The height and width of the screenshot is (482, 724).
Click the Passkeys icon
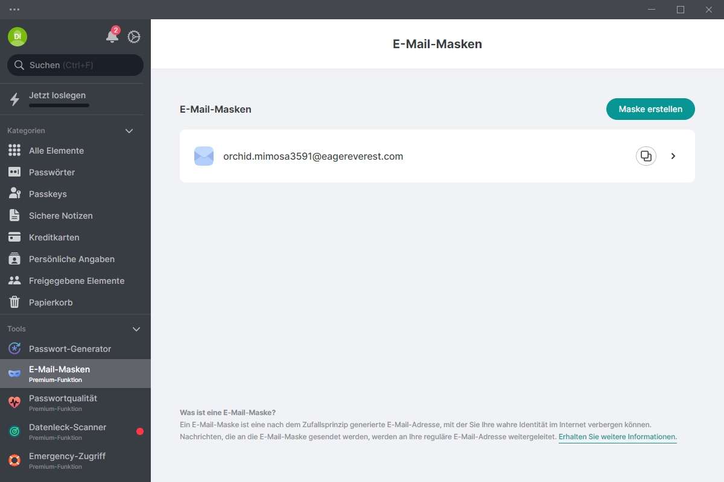coord(14,194)
